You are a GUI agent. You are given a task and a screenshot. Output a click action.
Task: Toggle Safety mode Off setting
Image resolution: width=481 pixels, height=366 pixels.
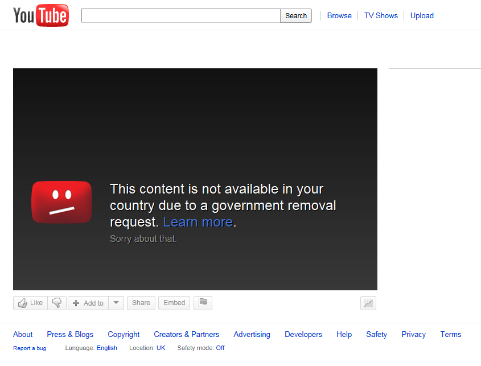220,348
